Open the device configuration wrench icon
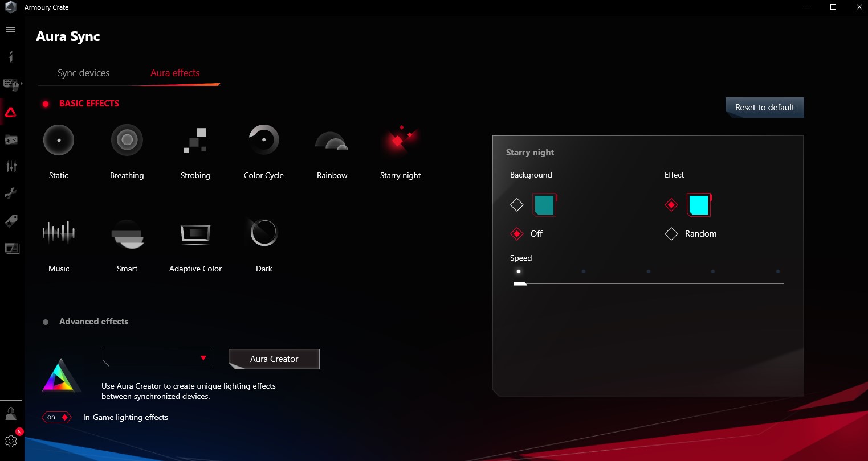This screenshot has height=461, width=868. click(x=11, y=194)
